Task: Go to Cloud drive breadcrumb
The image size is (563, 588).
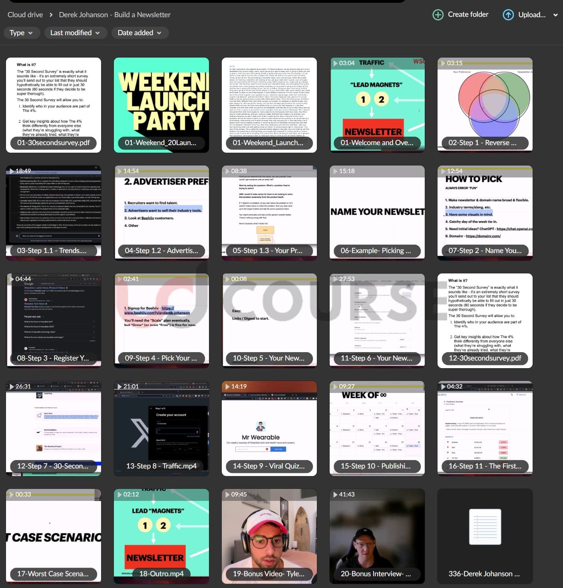Action: click(25, 15)
